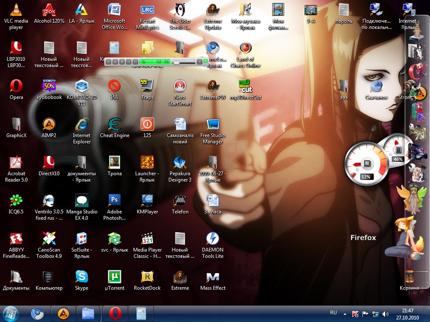
Task: Open the Nero StartSmart shortcut
Action: (180, 86)
